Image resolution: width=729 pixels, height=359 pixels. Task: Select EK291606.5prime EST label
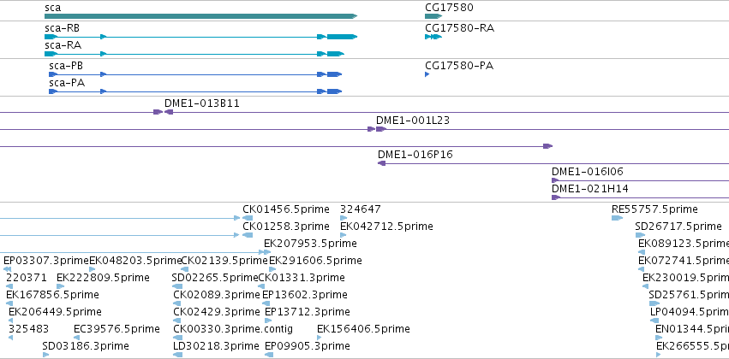pos(315,261)
